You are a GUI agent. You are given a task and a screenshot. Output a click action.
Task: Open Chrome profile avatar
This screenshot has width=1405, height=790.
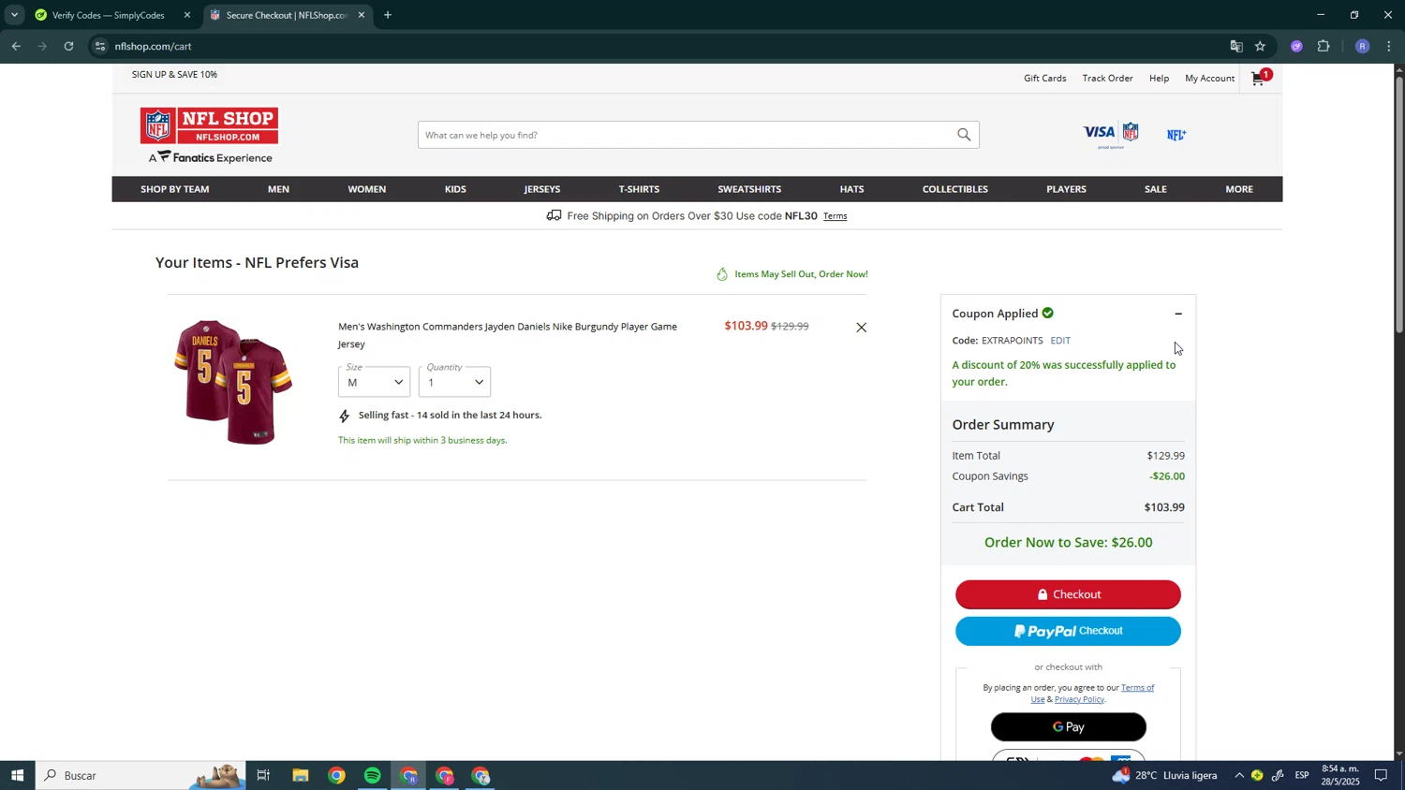(x=1362, y=46)
